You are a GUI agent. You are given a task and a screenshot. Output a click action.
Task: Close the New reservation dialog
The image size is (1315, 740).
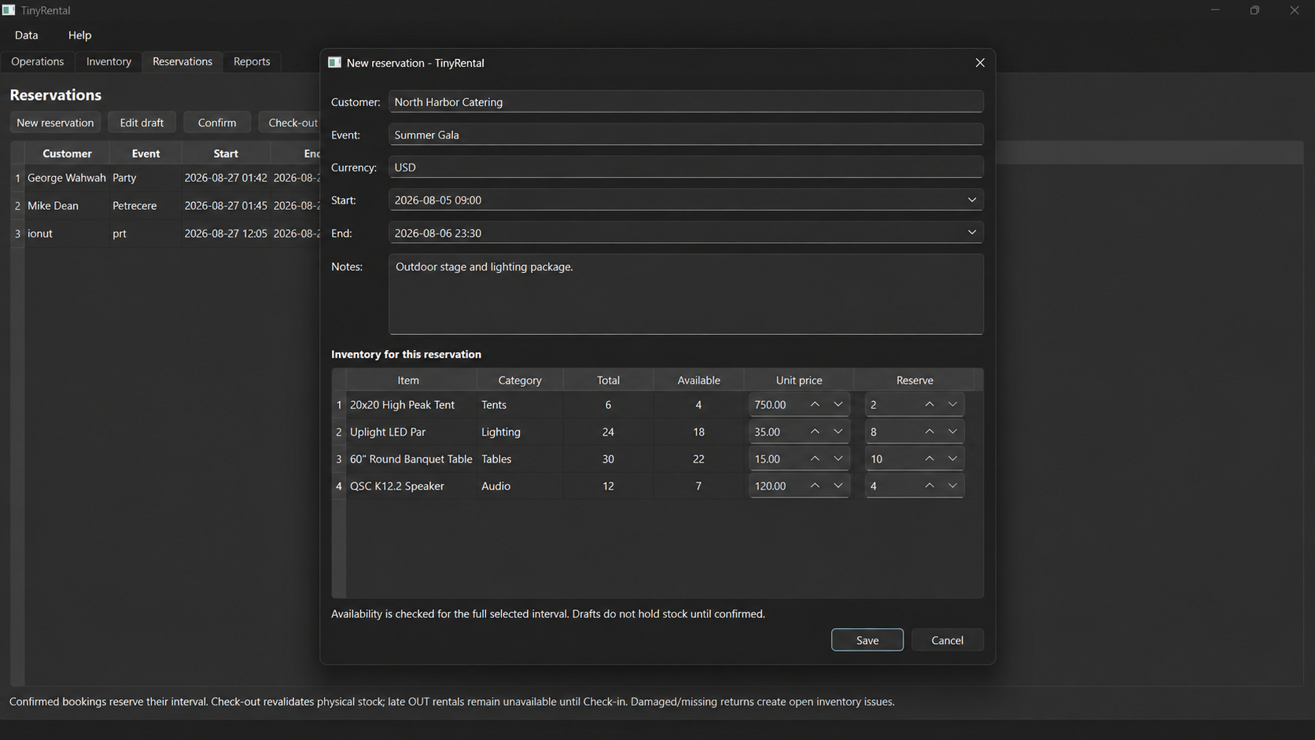click(980, 63)
